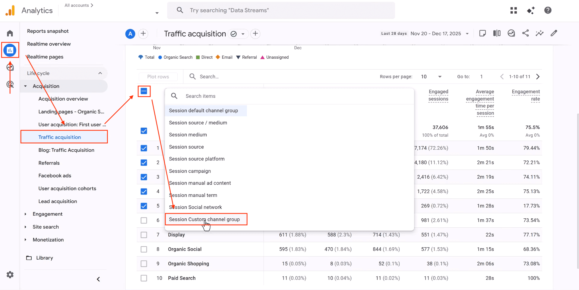Screen dimensions: 579x290
Task: Open the add note icon near the date range
Action: coord(482,33)
